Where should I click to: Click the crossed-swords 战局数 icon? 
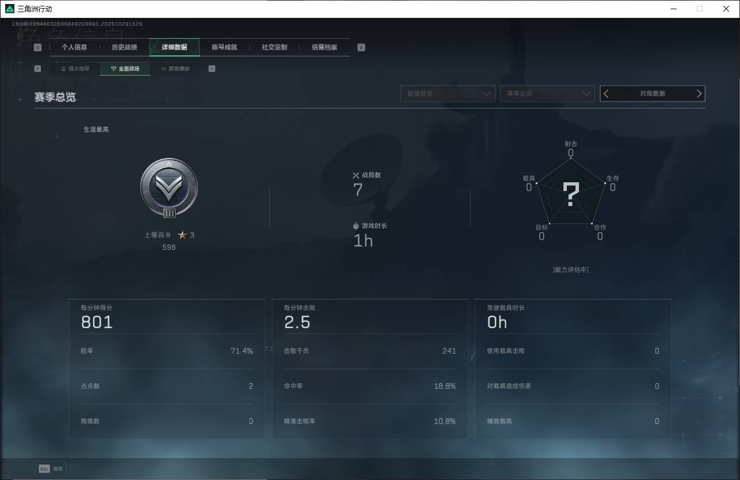coord(356,175)
